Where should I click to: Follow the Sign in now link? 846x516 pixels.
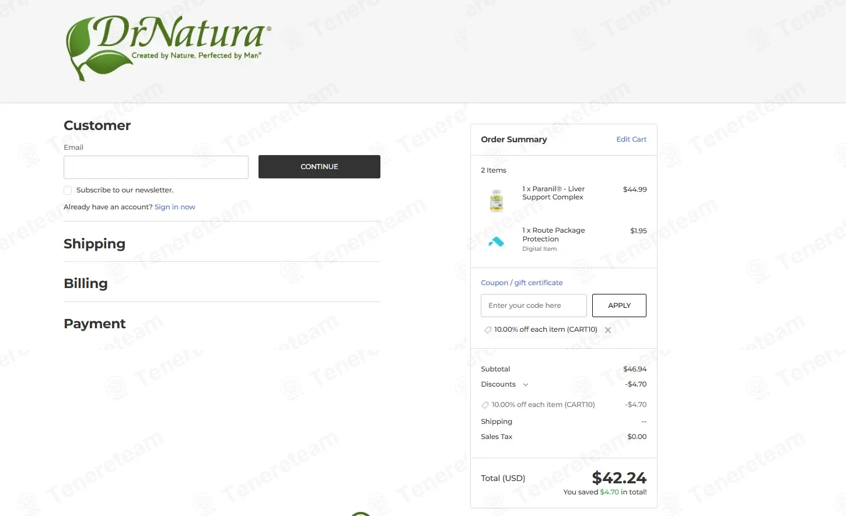point(175,207)
